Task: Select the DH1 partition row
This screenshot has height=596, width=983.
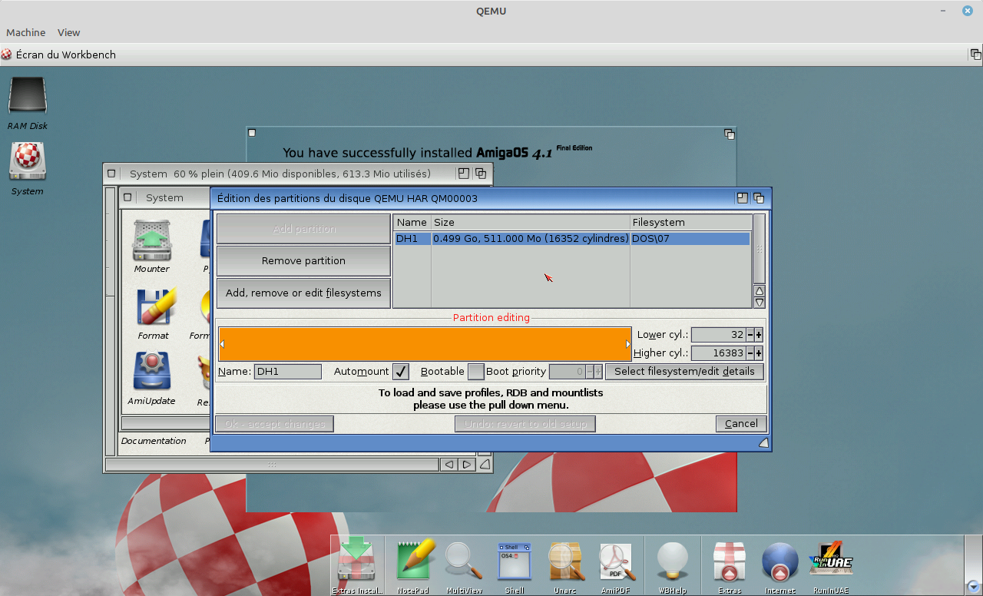Action: click(572, 239)
